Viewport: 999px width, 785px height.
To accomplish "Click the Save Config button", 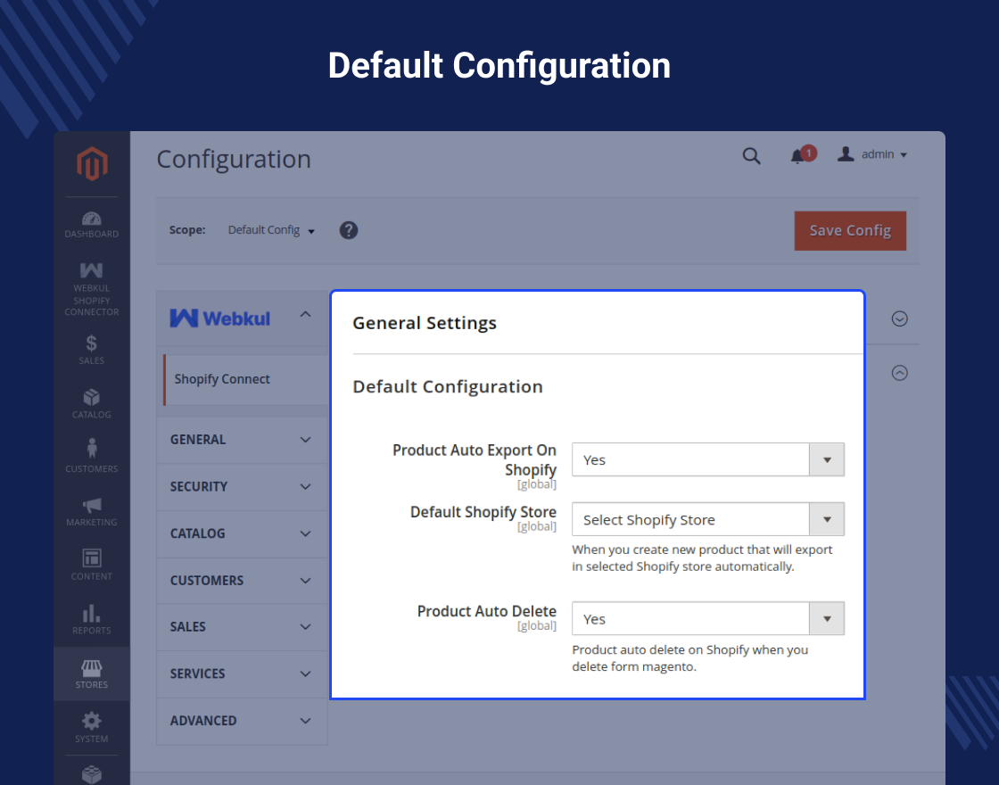I will [850, 231].
